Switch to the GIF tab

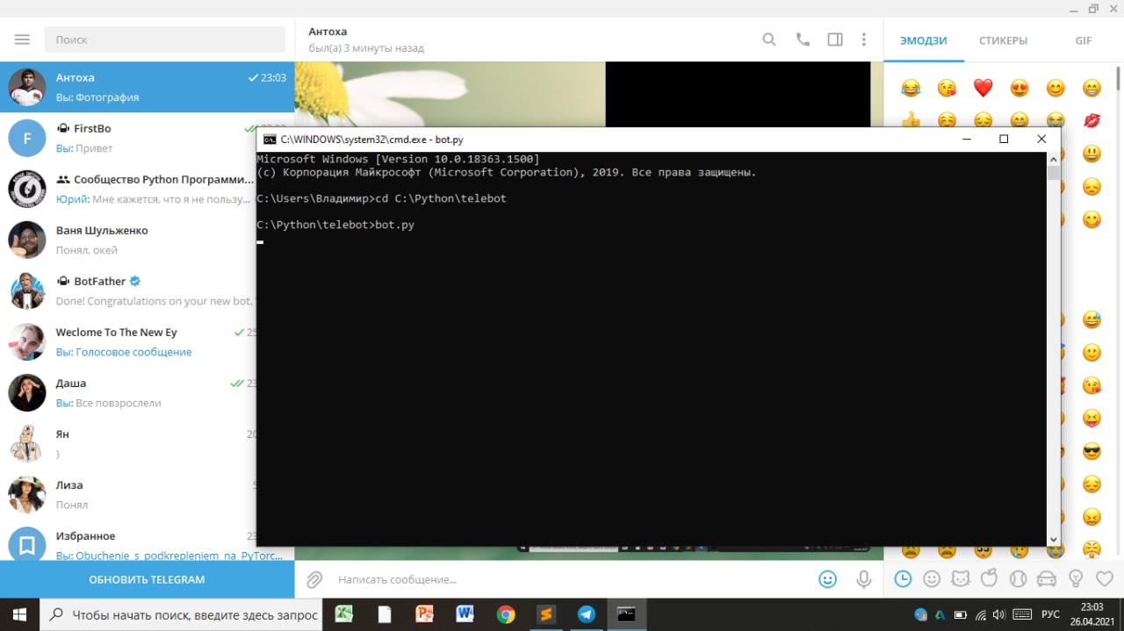point(1084,40)
